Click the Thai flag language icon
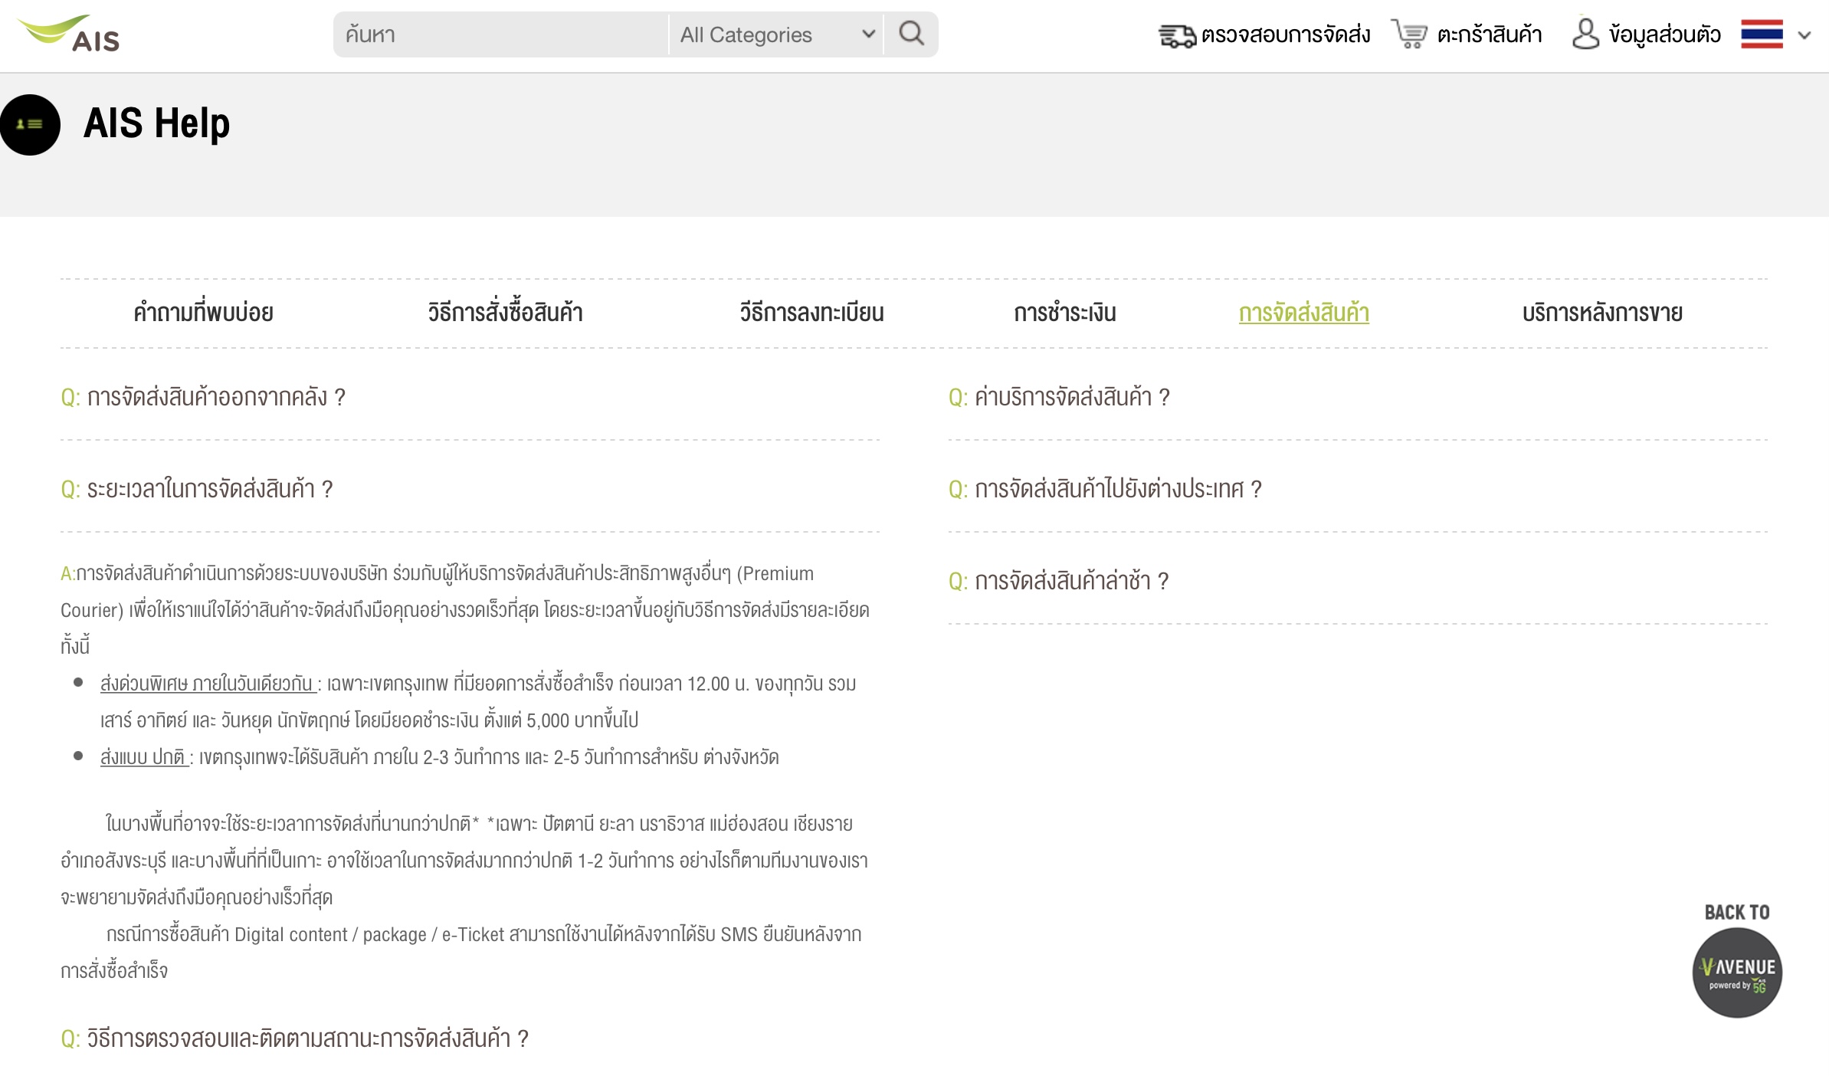The width and height of the screenshot is (1829, 1076). click(x=1762, y=34)
